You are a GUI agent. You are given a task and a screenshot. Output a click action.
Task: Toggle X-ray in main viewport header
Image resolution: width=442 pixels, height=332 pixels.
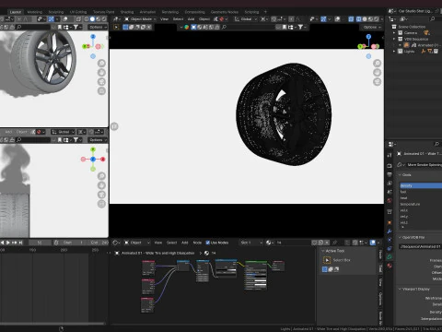tap(351, 19)
